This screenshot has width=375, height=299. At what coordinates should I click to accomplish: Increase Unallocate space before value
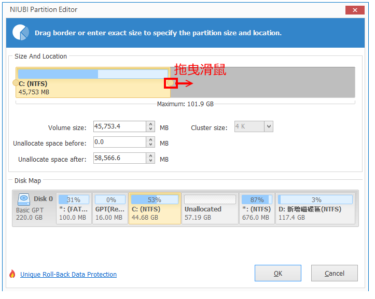click(x=150, y=140)
